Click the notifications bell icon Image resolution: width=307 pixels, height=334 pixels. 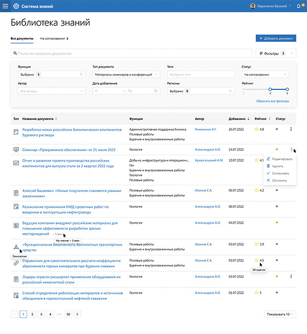click(299, 6)
